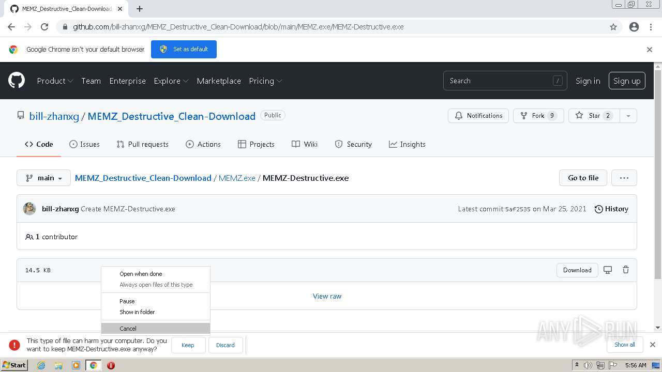Close the downloads bar

(653, 345)
